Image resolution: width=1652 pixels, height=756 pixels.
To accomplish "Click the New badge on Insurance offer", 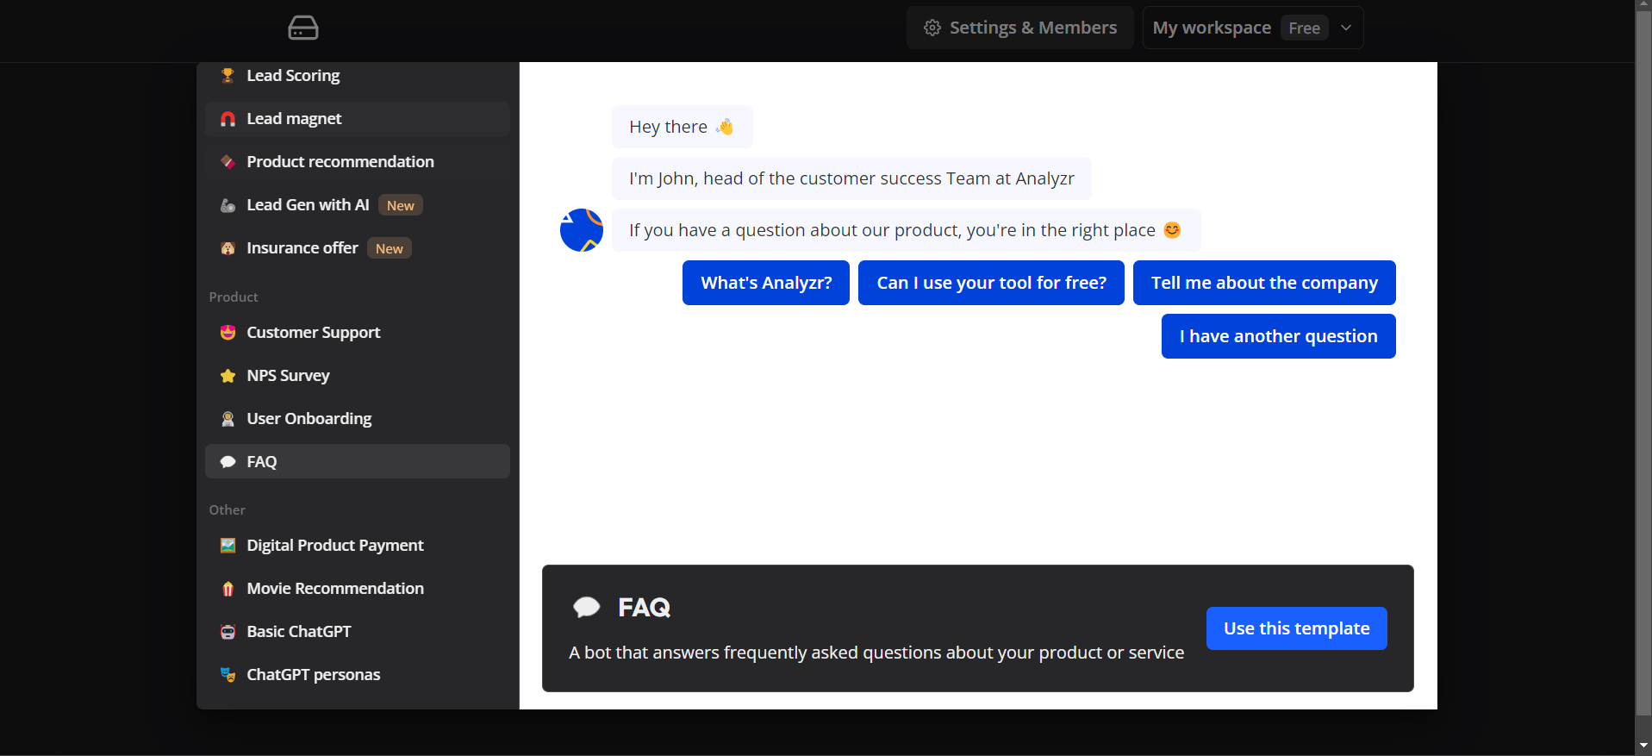I will [390, 248].
